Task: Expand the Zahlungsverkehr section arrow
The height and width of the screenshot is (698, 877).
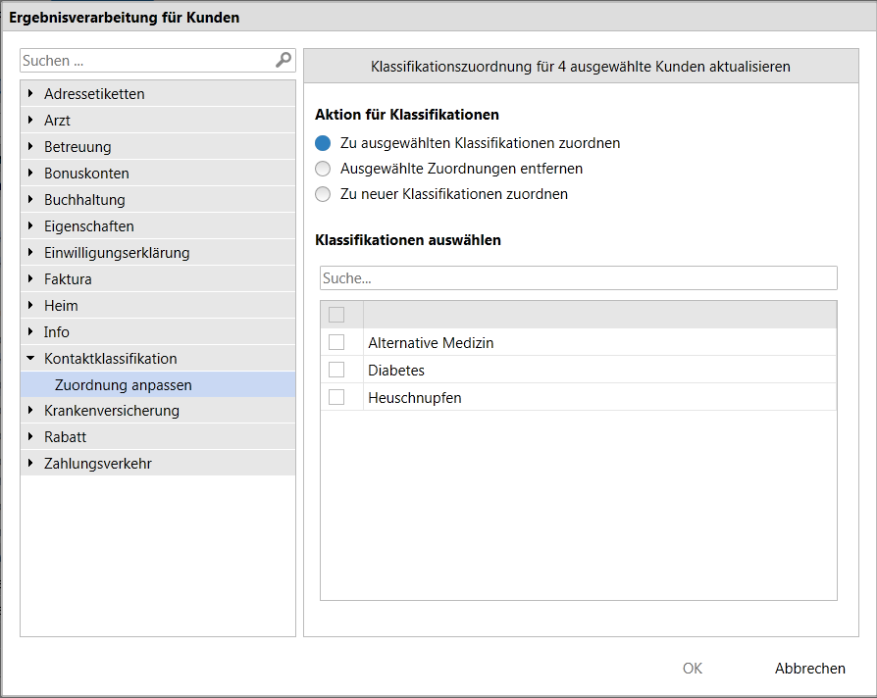Action: [31, 464]
